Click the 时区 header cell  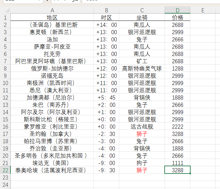coord(107,17)
